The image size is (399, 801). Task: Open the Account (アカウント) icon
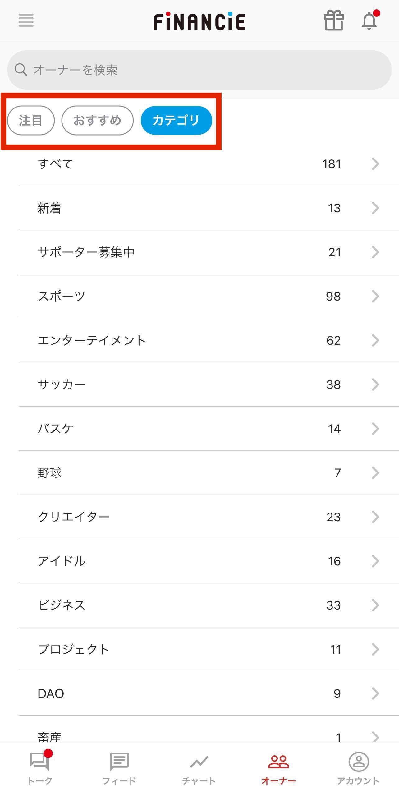pyautogui.click(x=359, y=761)
